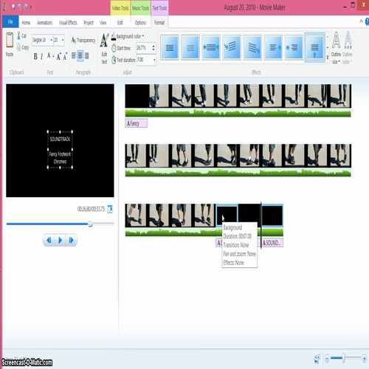Open quick access toolbar customize dropdown

31,7
